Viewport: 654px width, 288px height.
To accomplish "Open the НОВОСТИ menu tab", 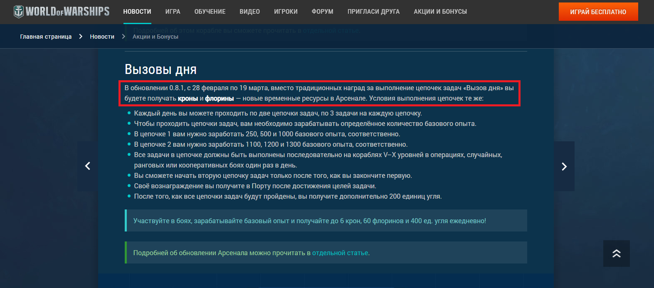I will 137,12.
